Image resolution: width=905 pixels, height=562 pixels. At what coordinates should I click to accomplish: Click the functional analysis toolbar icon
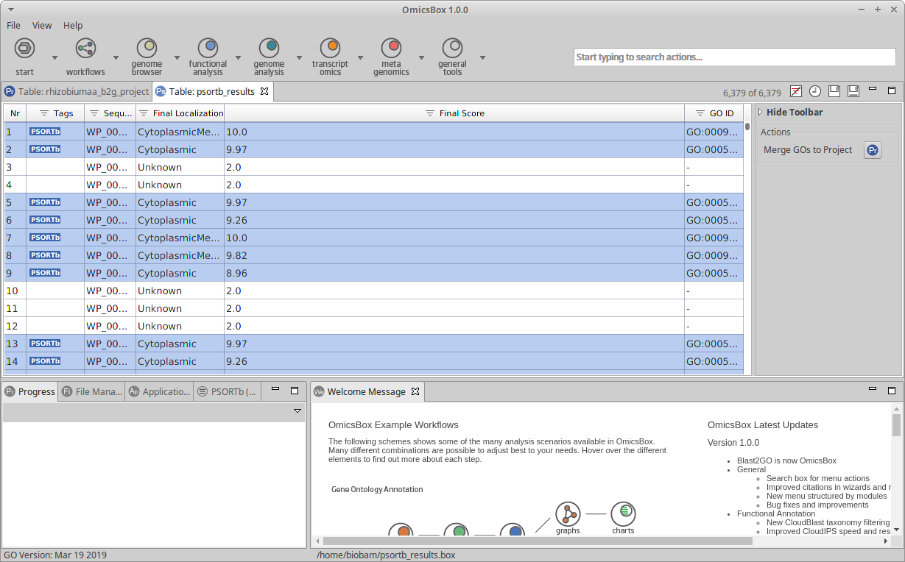pos(208,49)
